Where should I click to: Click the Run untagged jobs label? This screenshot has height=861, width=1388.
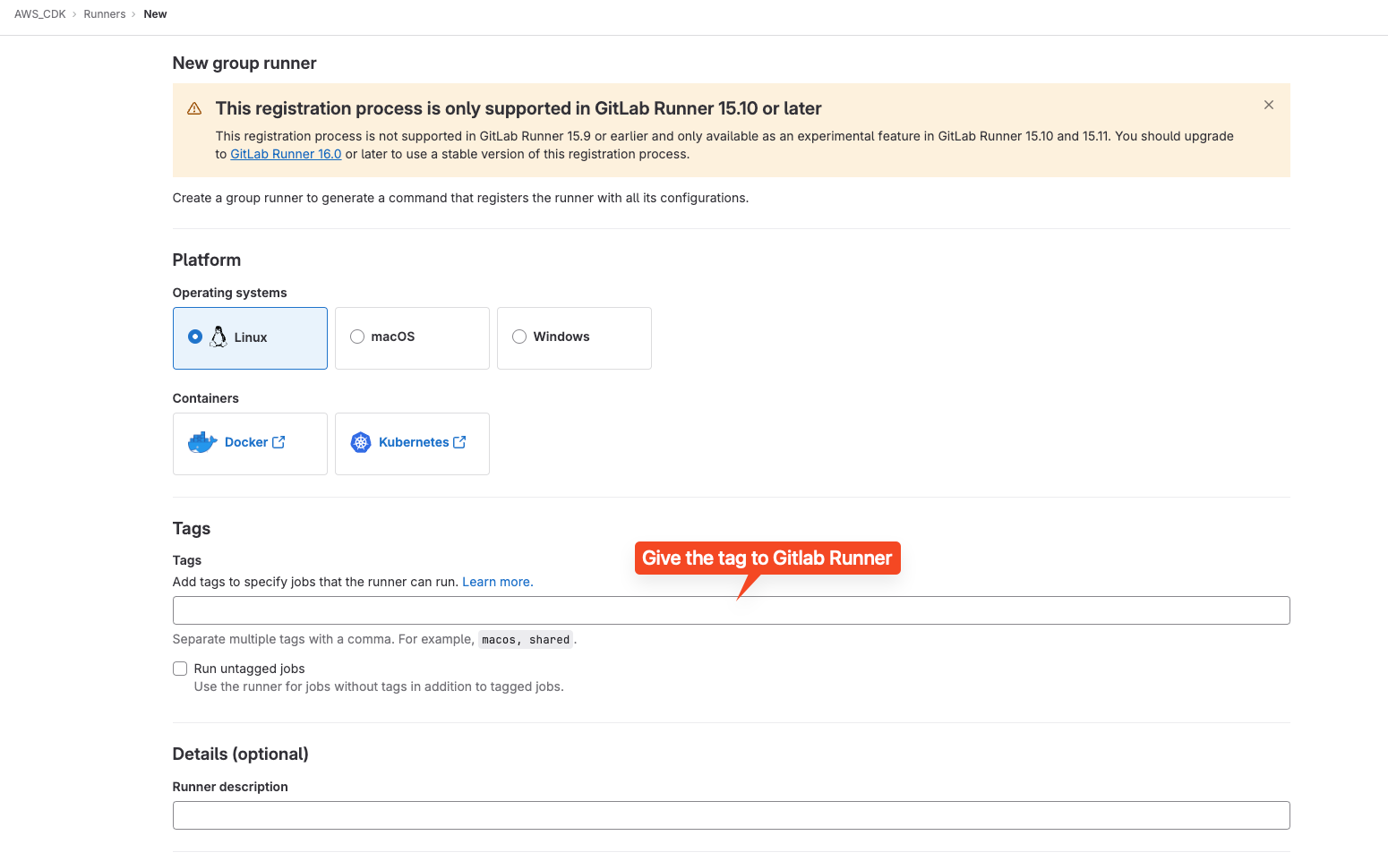click(x=249, y=669)
